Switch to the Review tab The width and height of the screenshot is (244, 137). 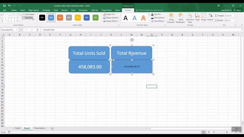[x=64, y=10]
